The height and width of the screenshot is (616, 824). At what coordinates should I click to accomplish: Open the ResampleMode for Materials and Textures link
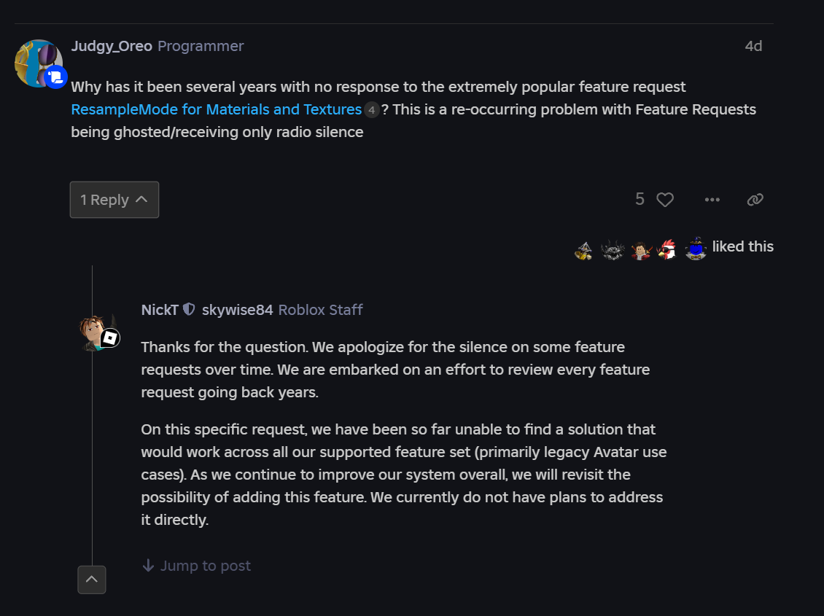coord(217,109)
